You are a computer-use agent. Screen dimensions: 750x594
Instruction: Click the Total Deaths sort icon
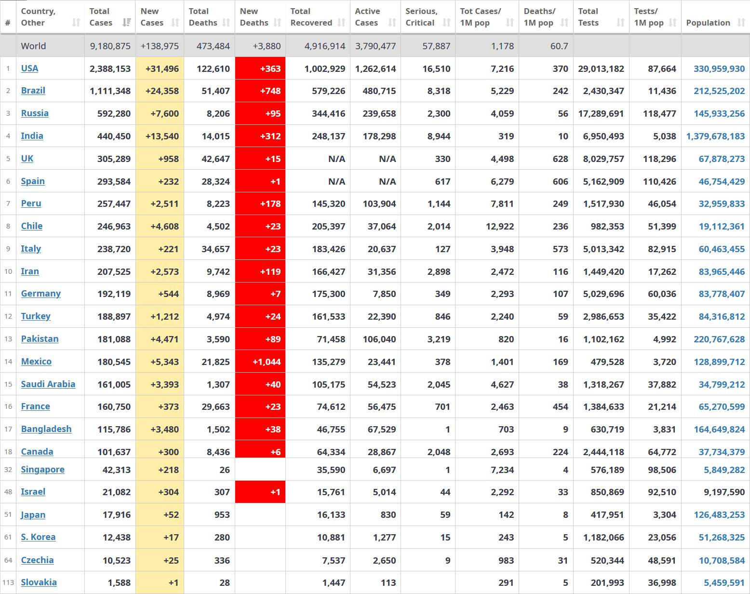[x=227, y=23]
